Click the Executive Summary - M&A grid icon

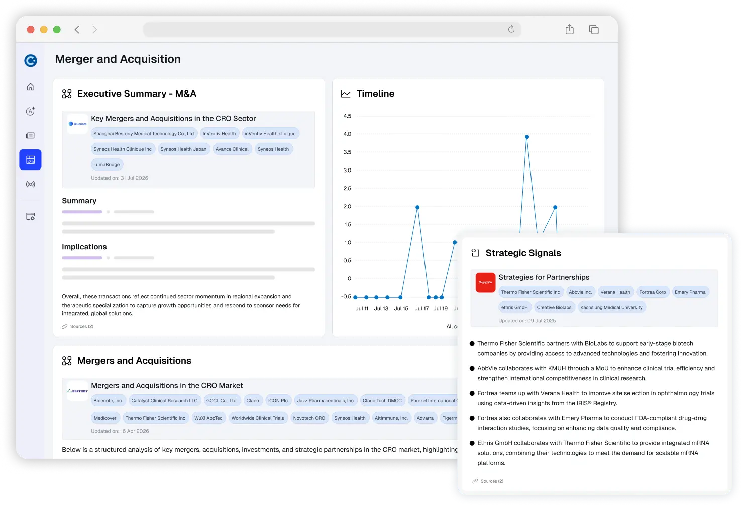(x=67, y=94)
